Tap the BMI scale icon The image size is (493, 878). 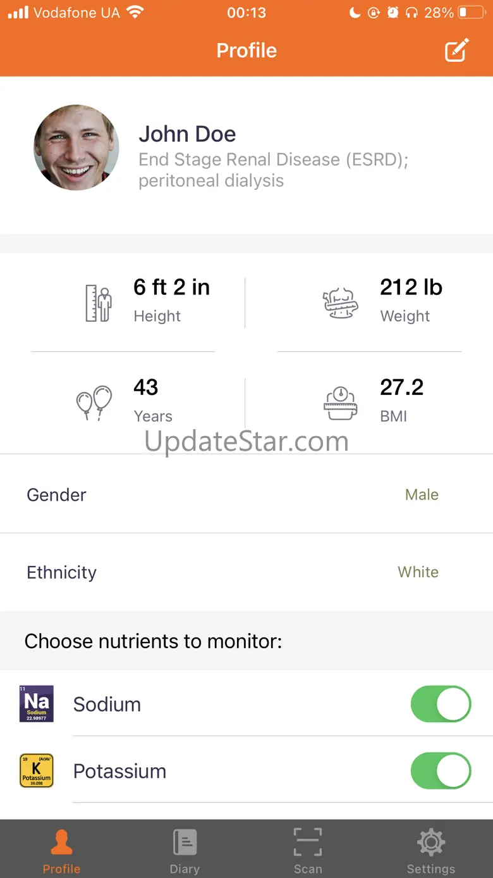coord(340,403)
